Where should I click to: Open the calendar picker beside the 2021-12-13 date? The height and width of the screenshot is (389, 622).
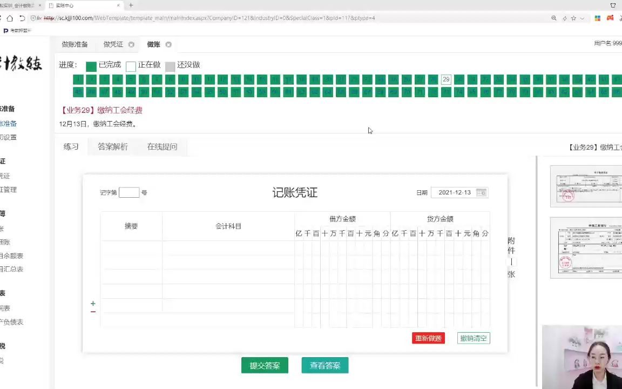[x=481, y=192]
